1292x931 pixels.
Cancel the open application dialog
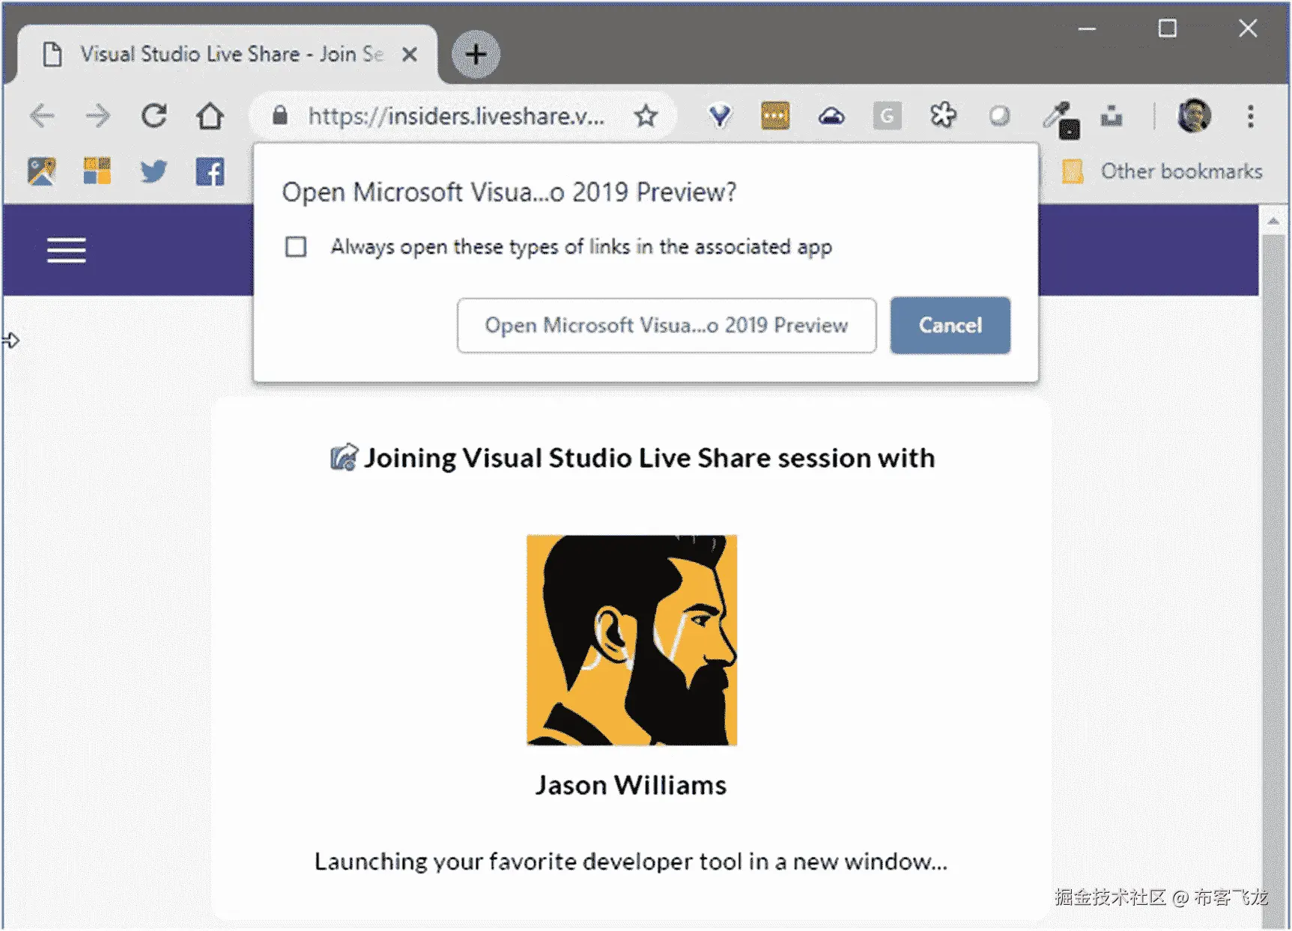click(950, 326)
